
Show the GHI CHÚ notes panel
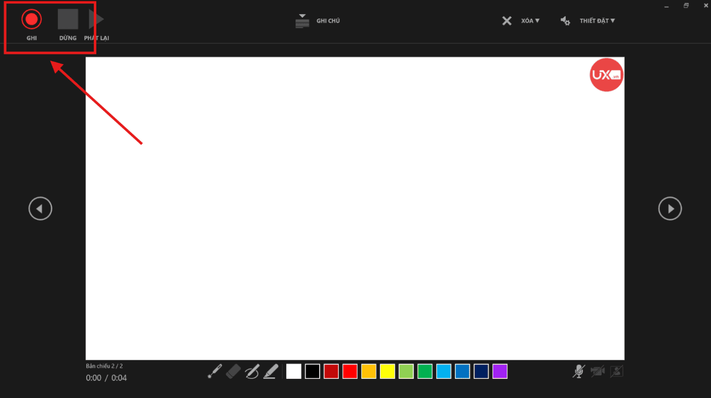(318, 21)
